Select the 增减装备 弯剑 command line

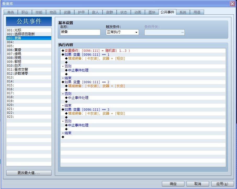143,114
